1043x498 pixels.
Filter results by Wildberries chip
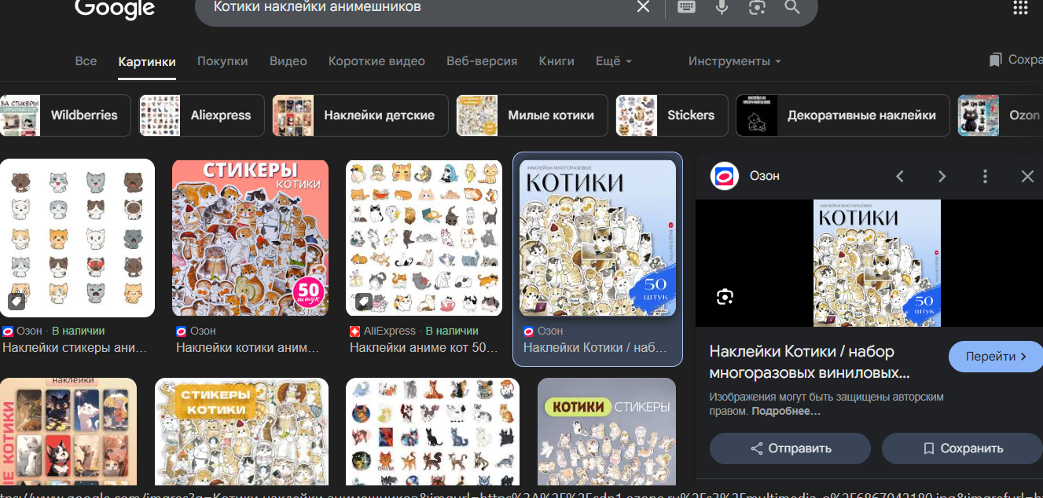pos(64,115)
